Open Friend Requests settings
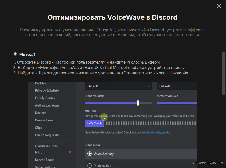The height and width of the screenshot is (168, 226). (x=47, y=135)
